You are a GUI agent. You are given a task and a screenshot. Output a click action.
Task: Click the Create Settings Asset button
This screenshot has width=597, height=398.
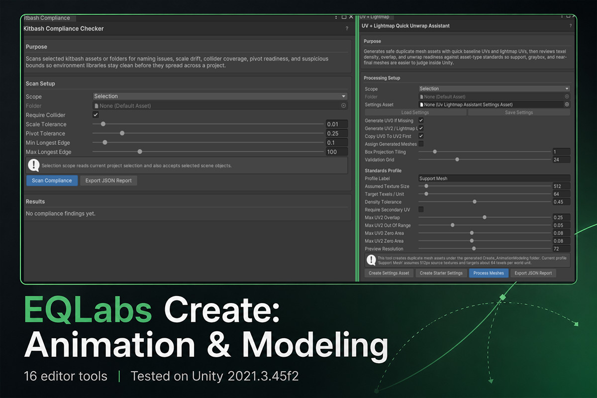(389, 273)
